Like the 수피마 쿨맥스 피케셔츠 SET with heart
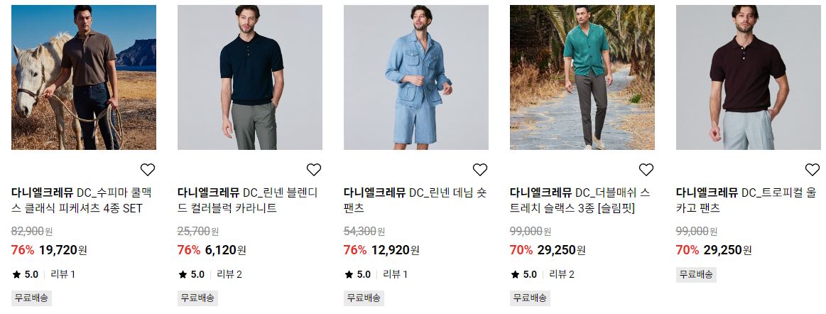The height and width of the screenshot is (314, 826). coord(148,170)
